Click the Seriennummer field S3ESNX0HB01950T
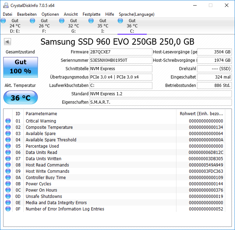The width and height of the screenshot is (235, 230). pyautogui.click(x=121, y=60)
